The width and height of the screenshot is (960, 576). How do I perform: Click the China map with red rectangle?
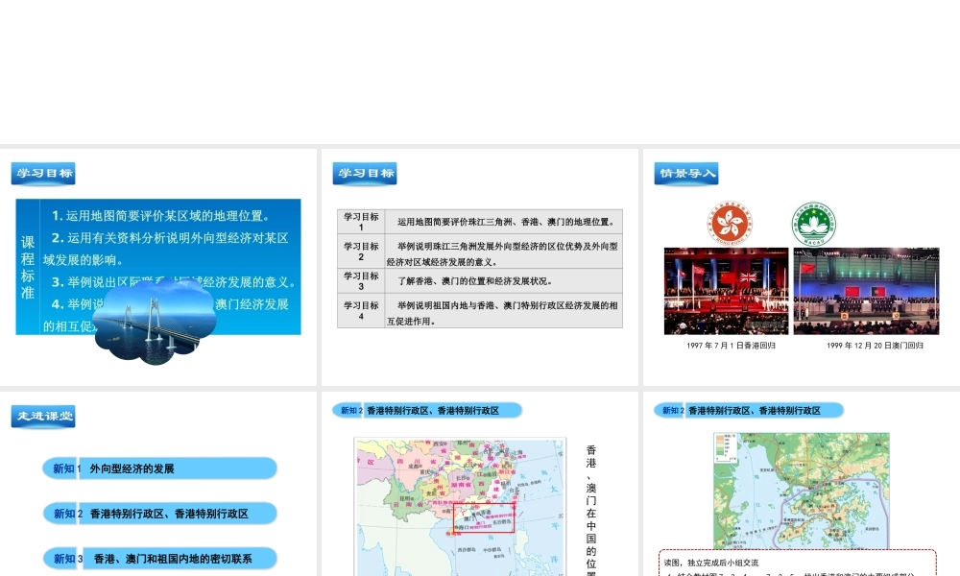(460, 507)
